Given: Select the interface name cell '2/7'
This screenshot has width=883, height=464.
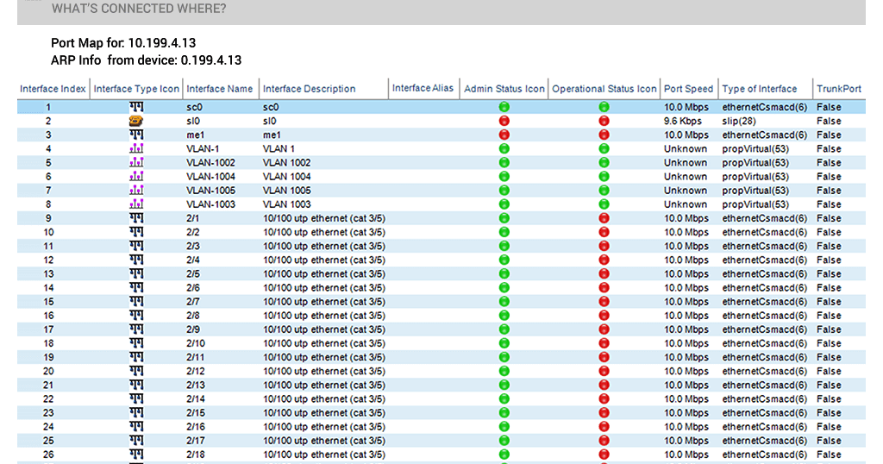Looking at the screenshot, I should point(192,302).
